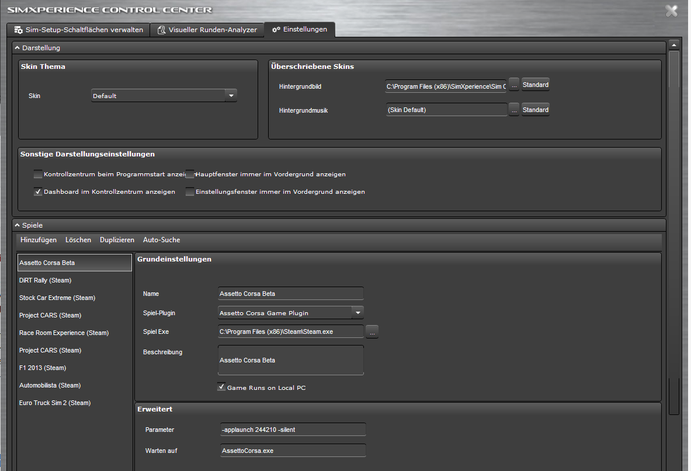The width and height of the screenshot is (691, 471).
Task: Select DiRT Rally (Steam) game
Action: [x=75, y=280]
